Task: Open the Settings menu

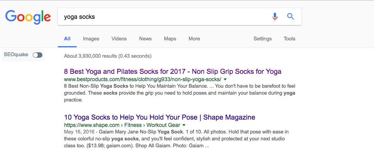Action: point(262,38)
